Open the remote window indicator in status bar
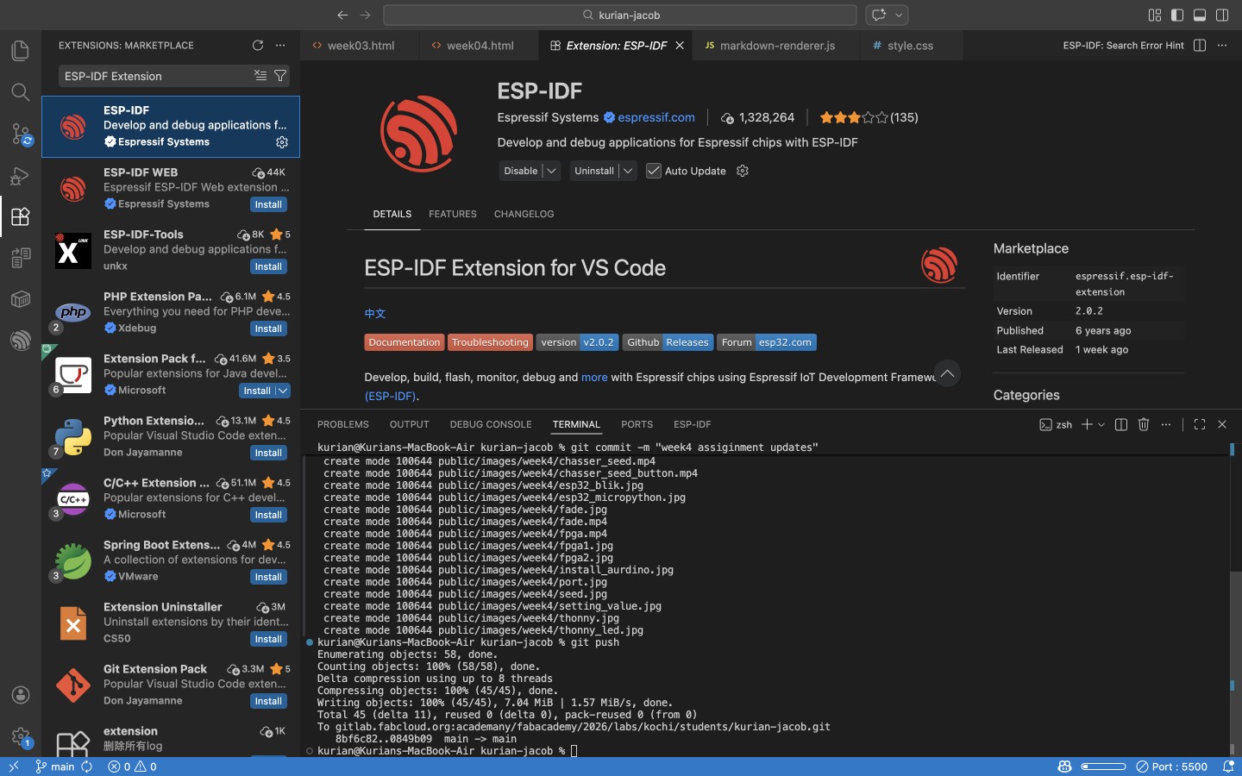This screenshot has height=776, width=1242. [14, 767]
